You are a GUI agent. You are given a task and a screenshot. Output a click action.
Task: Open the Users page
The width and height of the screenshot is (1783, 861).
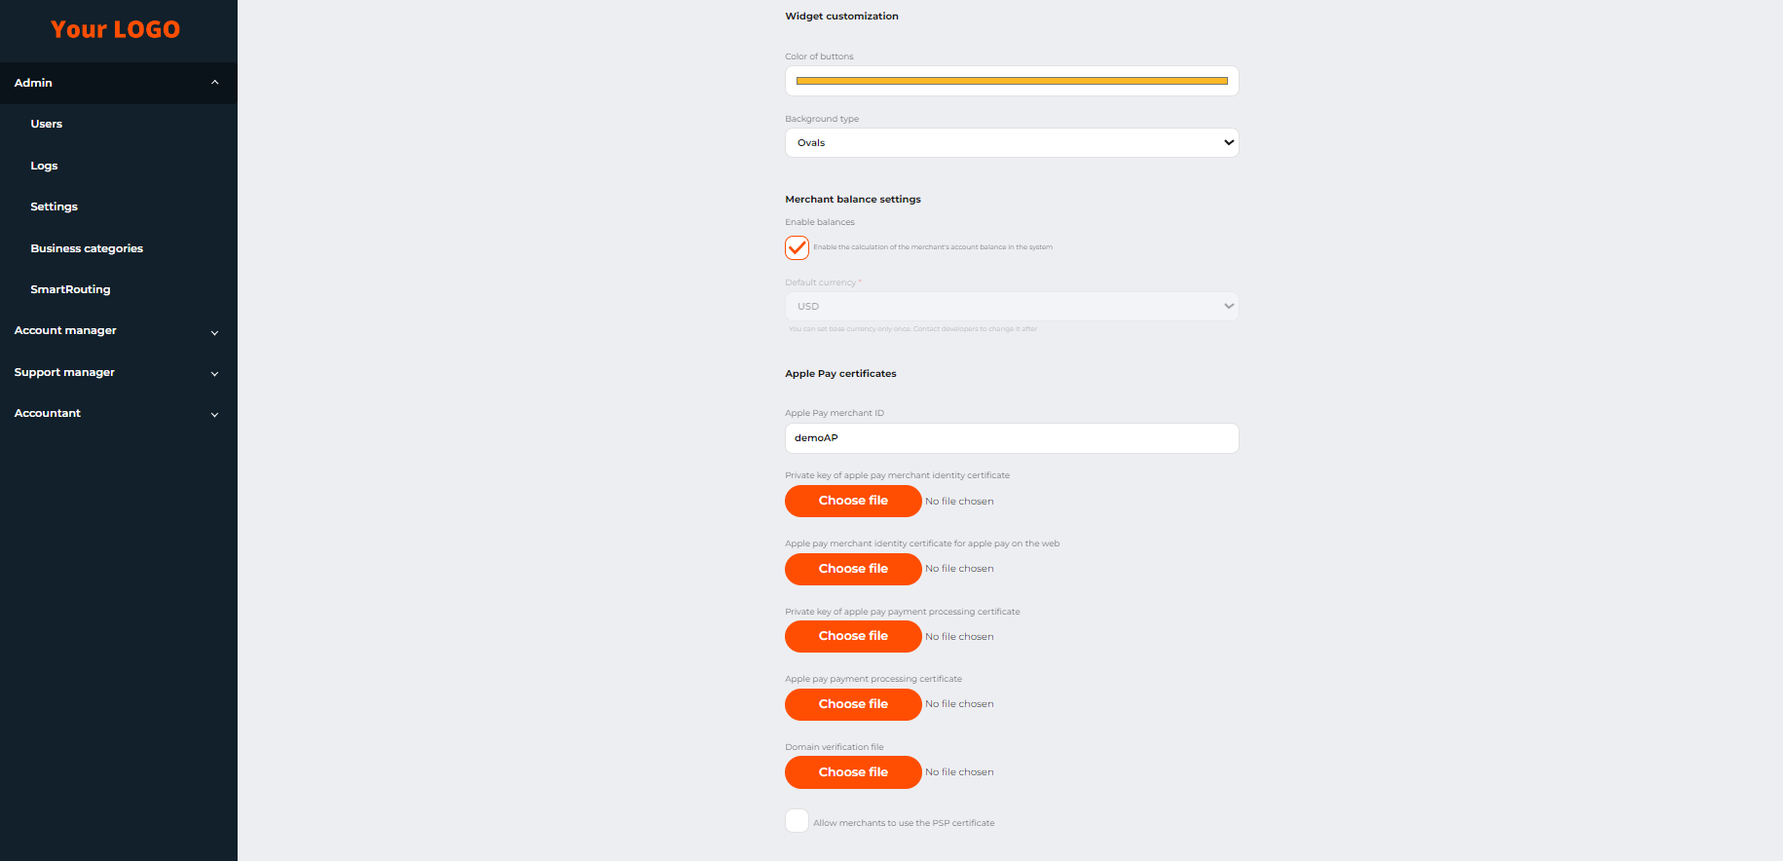(47, 124)
